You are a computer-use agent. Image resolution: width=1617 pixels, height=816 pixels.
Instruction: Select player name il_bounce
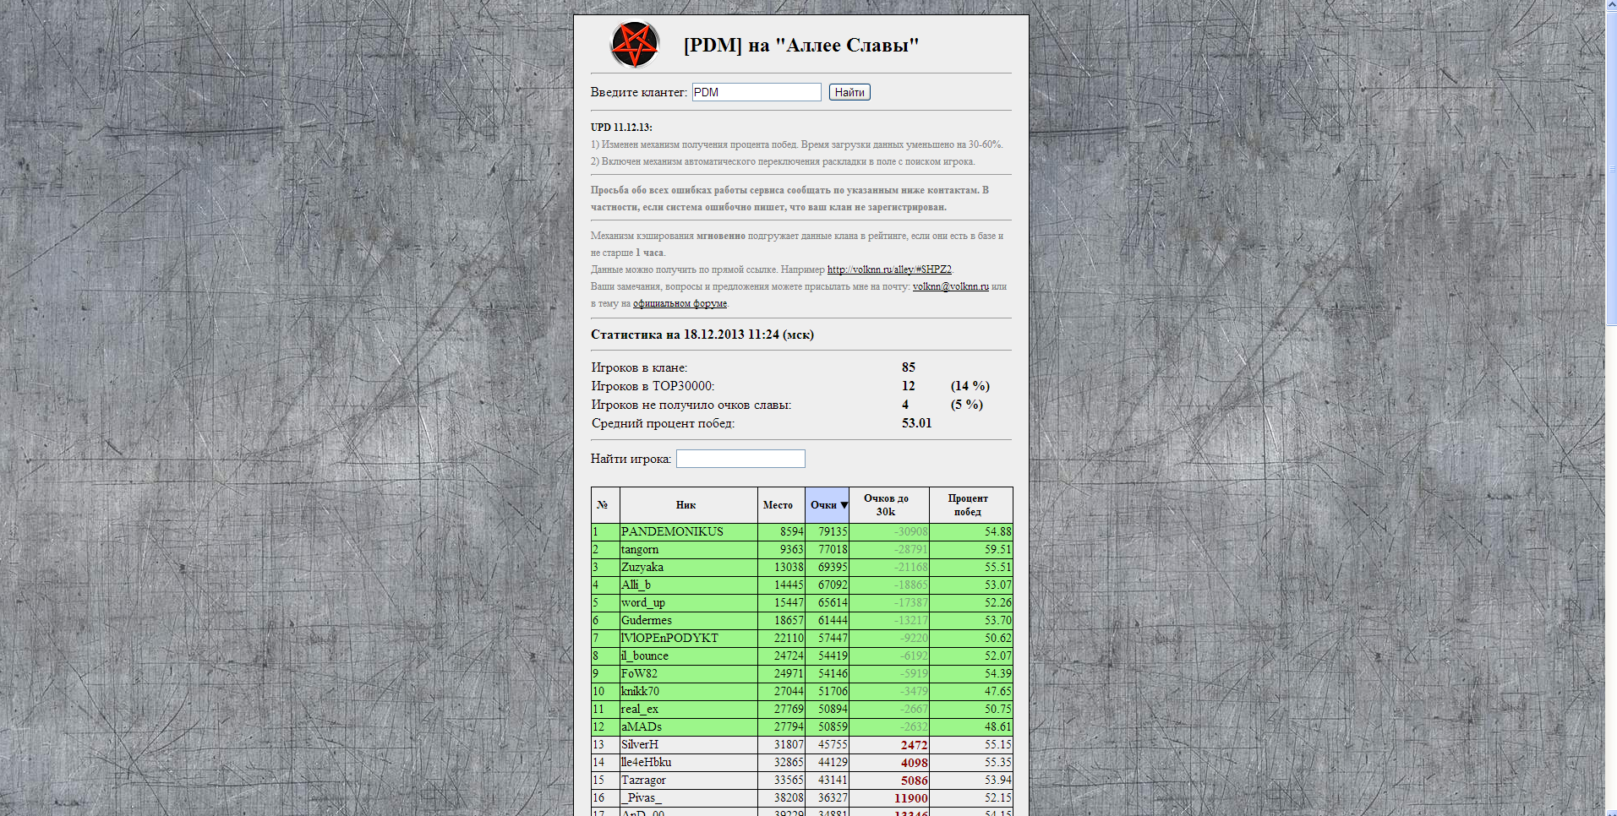pos(645,656)
